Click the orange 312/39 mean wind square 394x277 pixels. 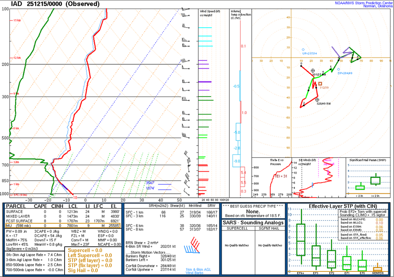coord(320,84)
